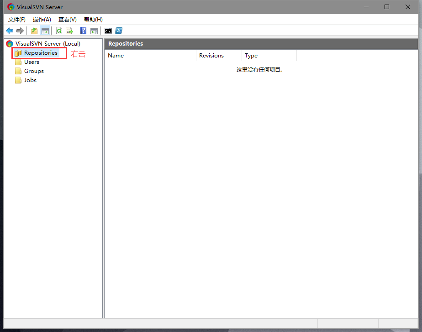Viewport: 422px width, 332px height.
Task: Launch the PowerShell toolbar icon
Action: point(119,31)
